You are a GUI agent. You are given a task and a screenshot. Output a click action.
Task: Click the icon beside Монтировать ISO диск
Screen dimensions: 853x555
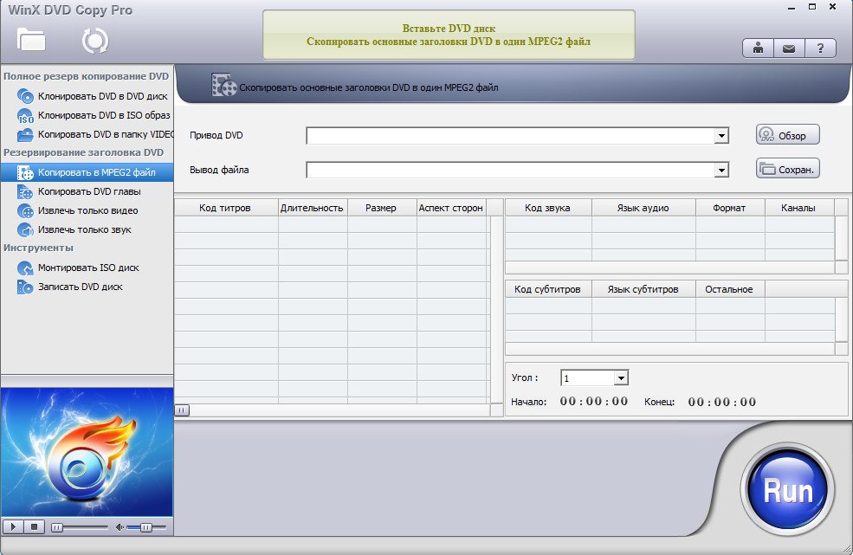[25, 268]
